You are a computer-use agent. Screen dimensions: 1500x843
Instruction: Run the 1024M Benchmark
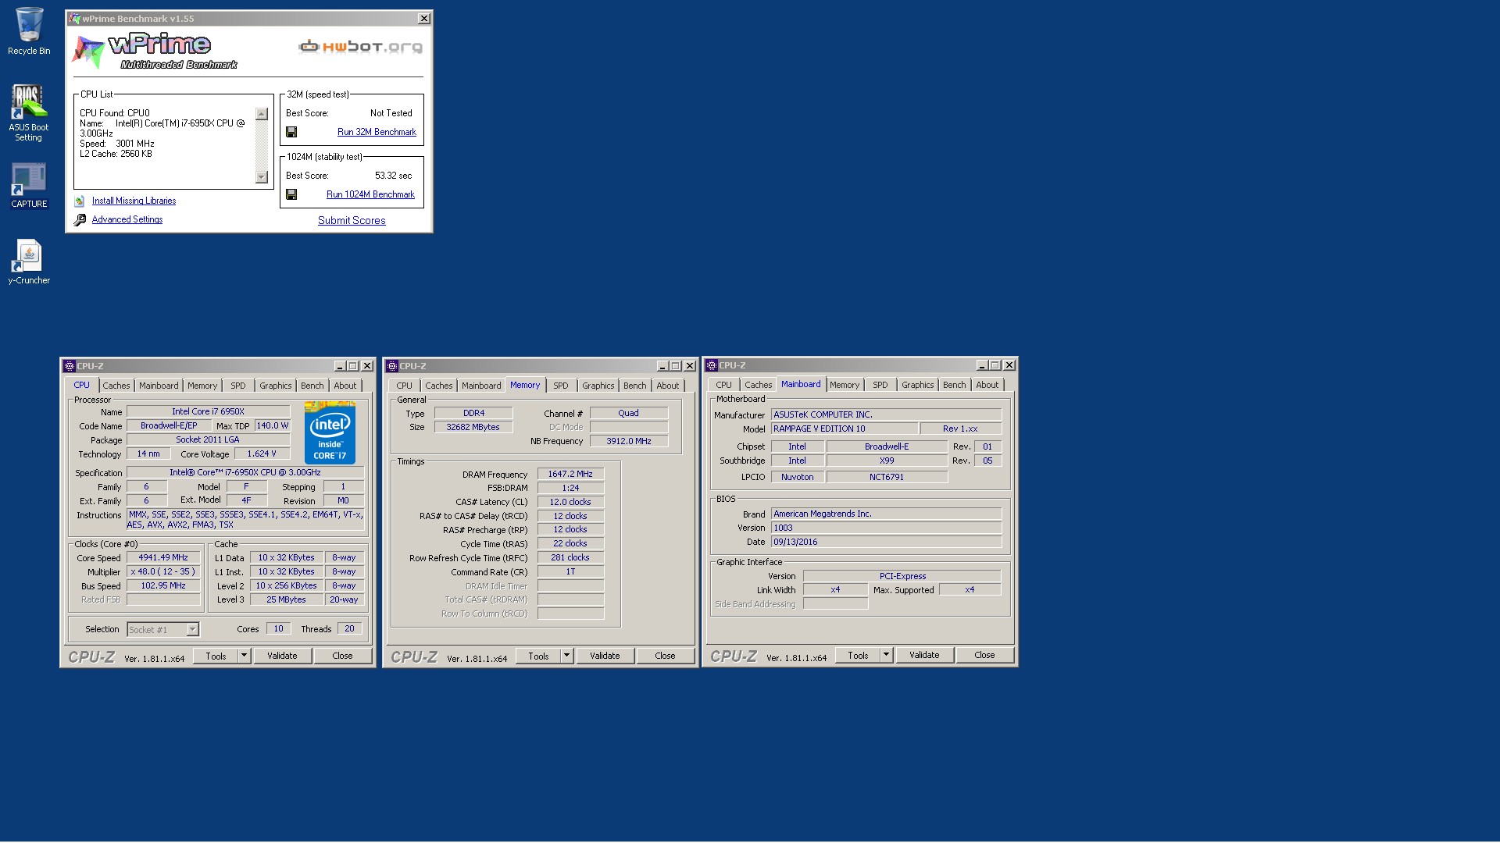(370, 194)
